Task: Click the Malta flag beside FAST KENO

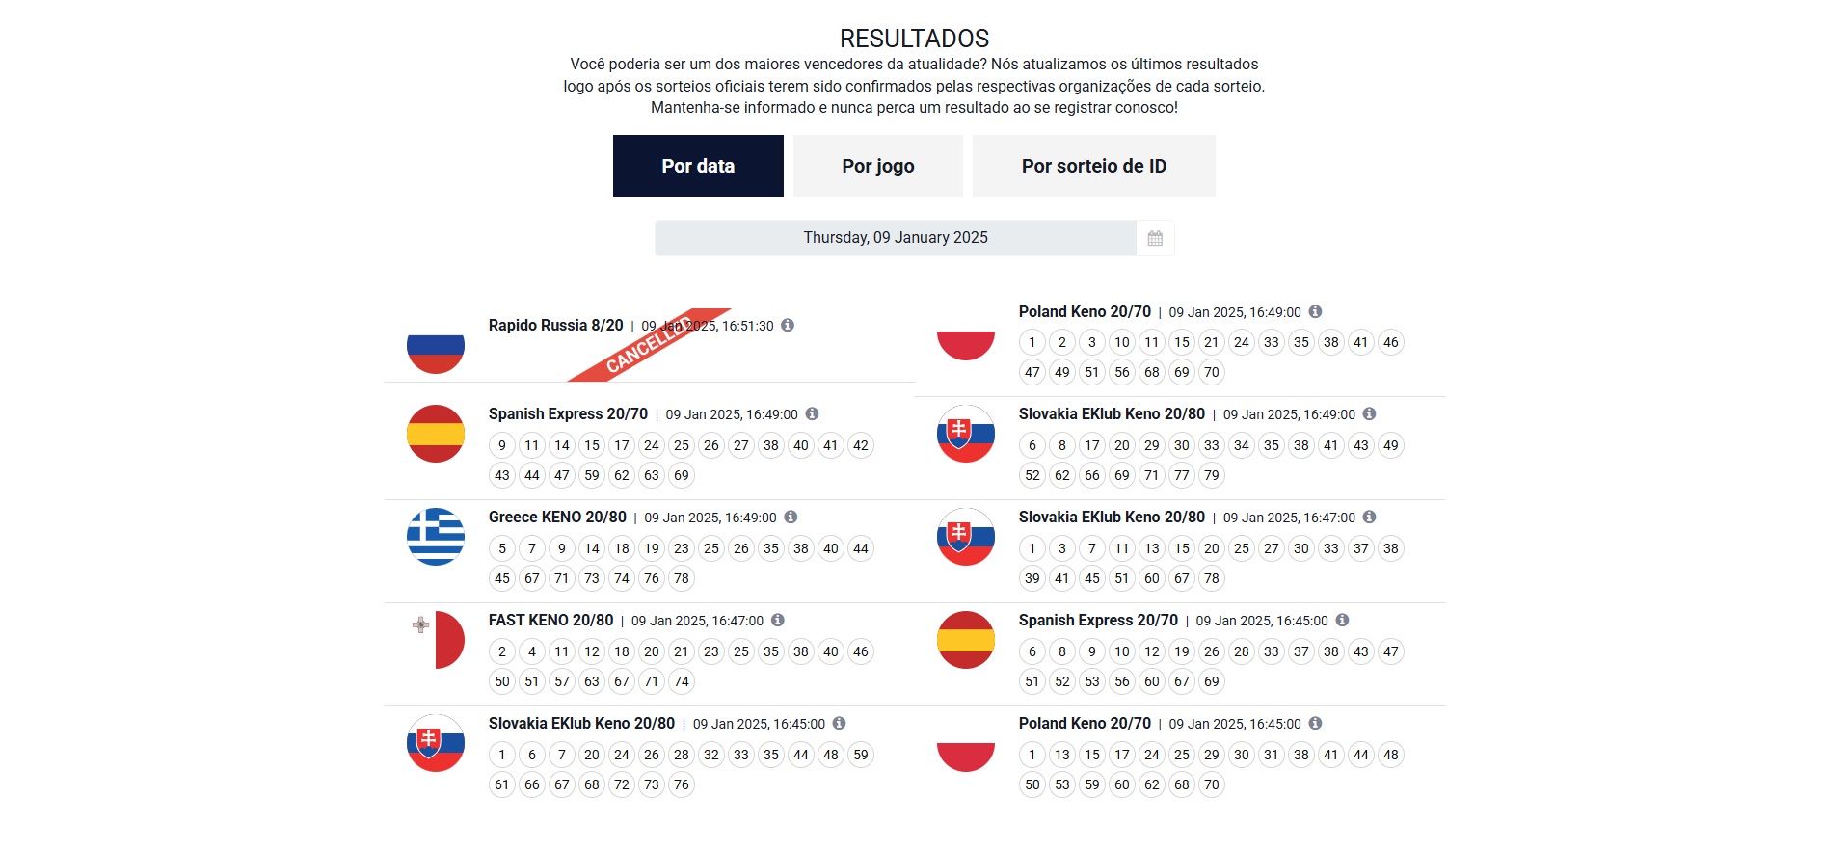Action: pos(436,640)
